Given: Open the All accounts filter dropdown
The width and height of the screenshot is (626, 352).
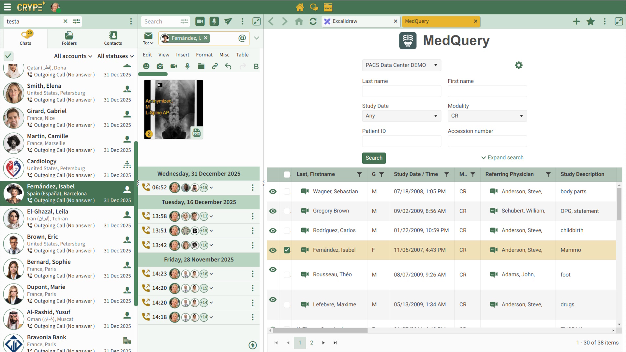Looking at the screenshot, I should (x=73, y=56).
